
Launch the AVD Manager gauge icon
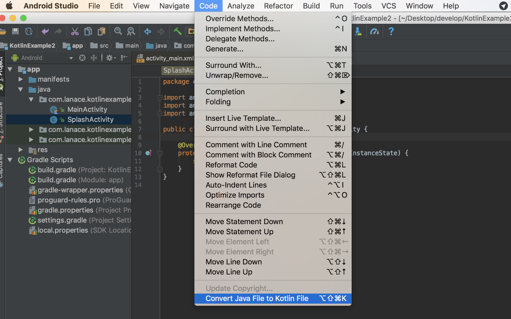[x=375, y=31]
